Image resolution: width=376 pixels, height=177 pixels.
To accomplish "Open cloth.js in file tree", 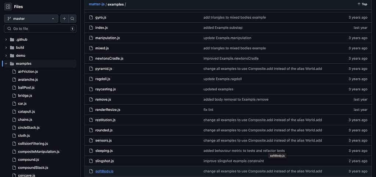I will (24, 136).
